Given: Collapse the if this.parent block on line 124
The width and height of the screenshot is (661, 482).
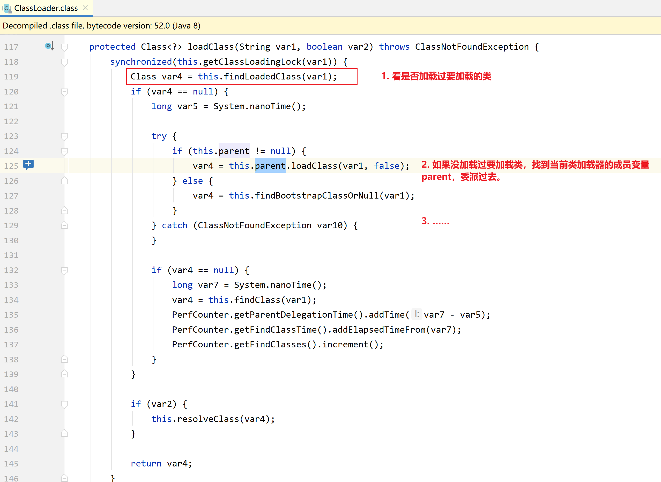Looking at the screenshot, I should point(65,151).
